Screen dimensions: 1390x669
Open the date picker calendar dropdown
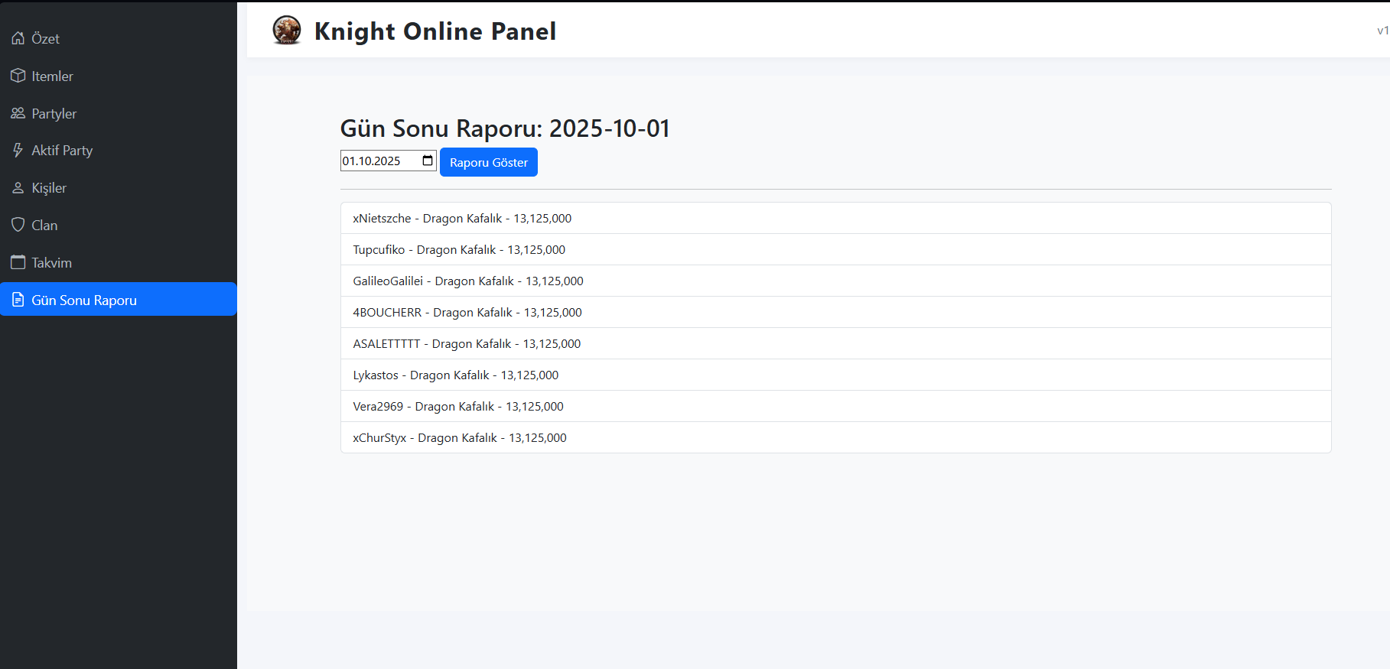point(428,161)
